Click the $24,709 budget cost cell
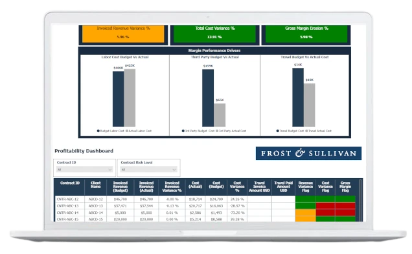This screenshot has width=412, height=254. [x=216, y=200]
